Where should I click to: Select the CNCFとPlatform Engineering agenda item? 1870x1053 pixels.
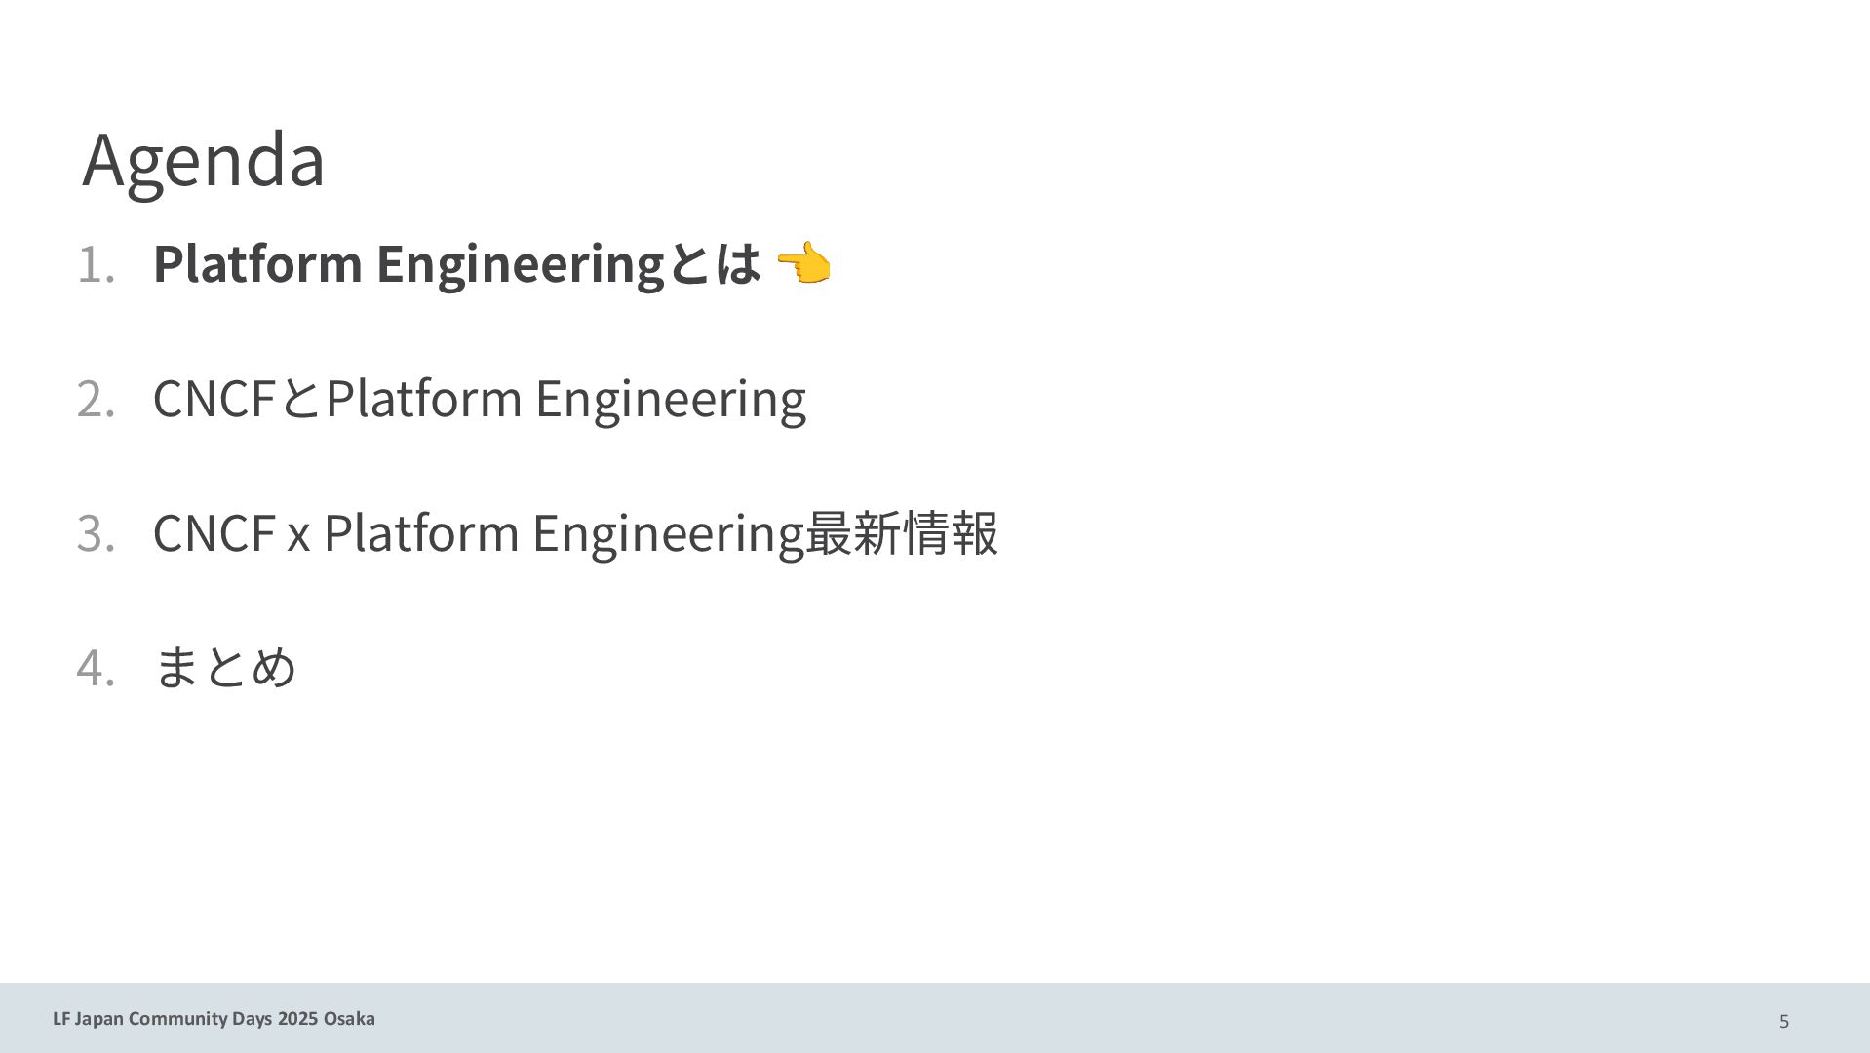tap(479, 399)
